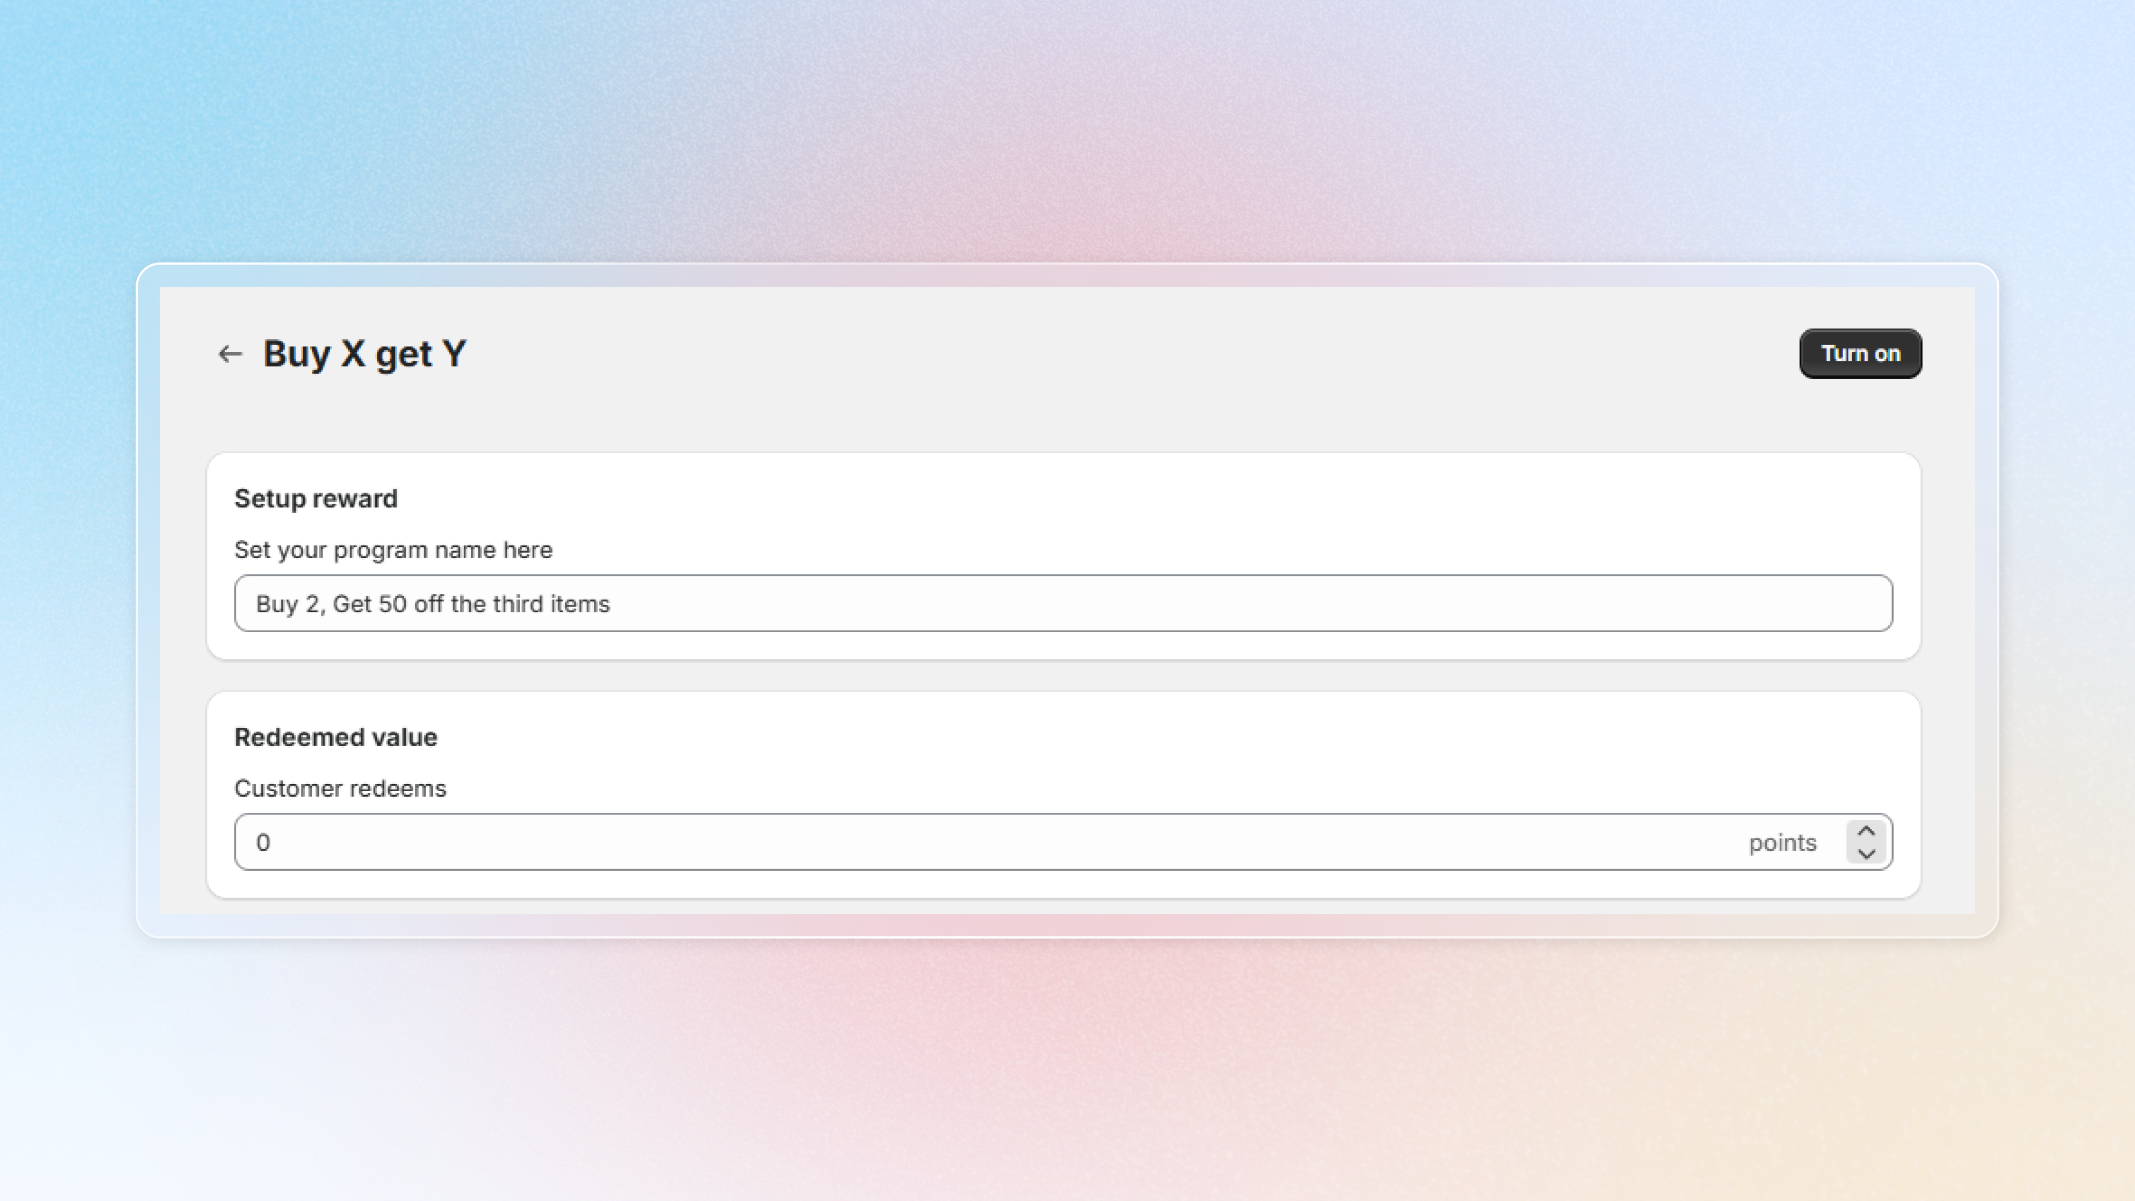
Task: Click the 0 value in points field
Action: 263,843
